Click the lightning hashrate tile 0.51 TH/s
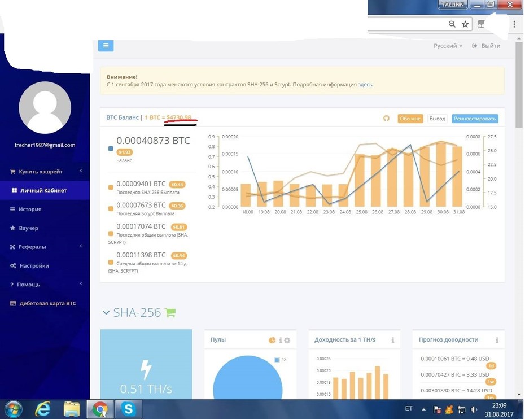 pyautogui.click(x=146, y=364)
